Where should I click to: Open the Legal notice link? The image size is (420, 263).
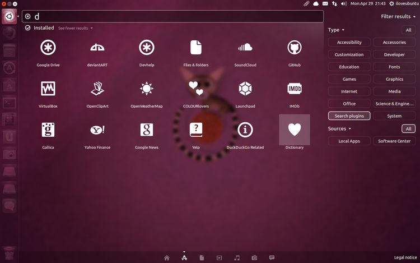point(405,257)
